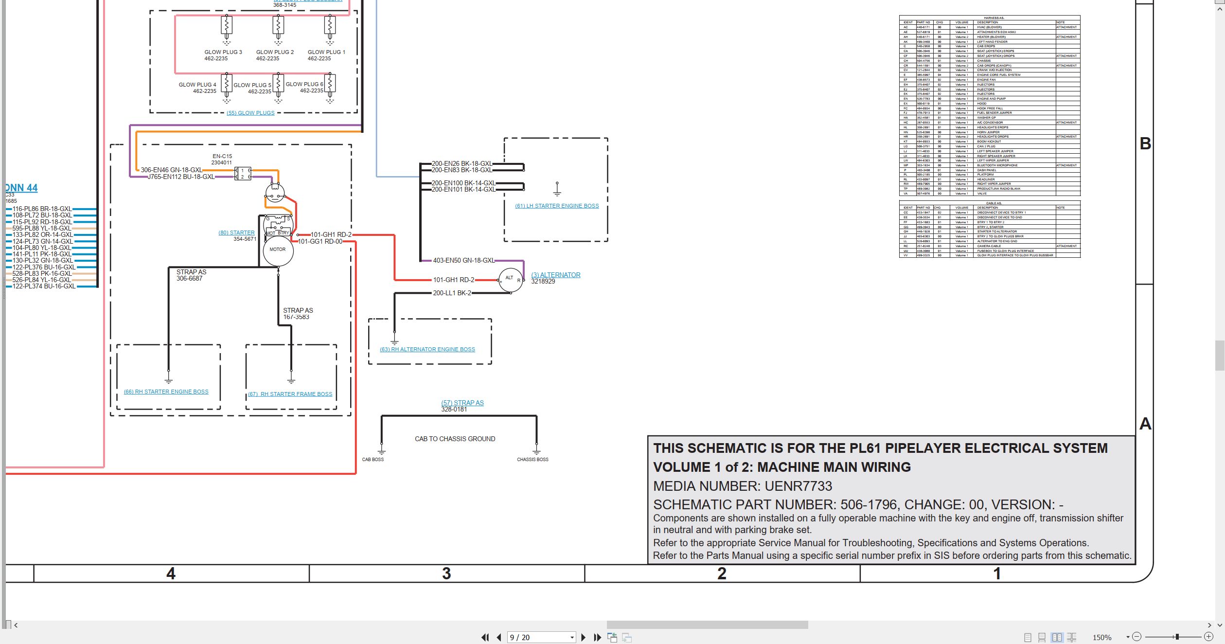Screen dimensions: 1225x644
Task: Click the go to next view icon
Action: [627, 637]
